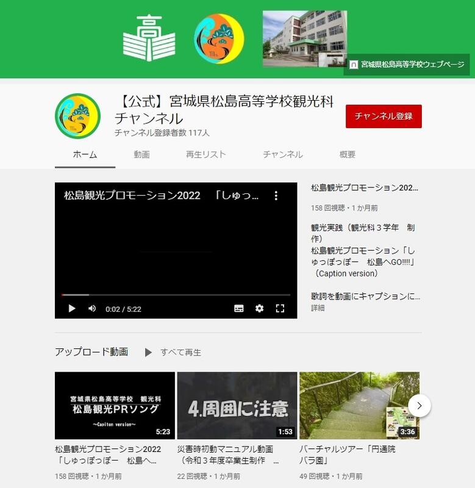Screen dimensions: 475x488
Task: Click the video progress bar
Action: (176, 295)
